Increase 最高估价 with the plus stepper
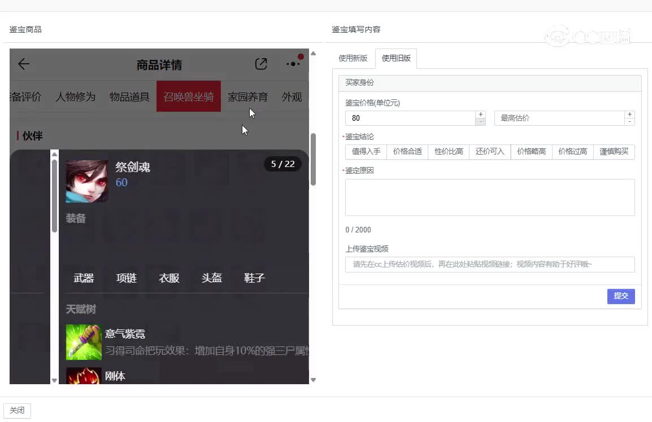 (629, 114)
